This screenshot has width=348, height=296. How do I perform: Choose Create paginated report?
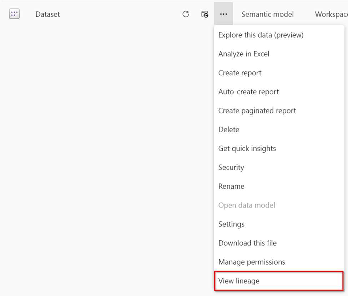tap(257, 111)
